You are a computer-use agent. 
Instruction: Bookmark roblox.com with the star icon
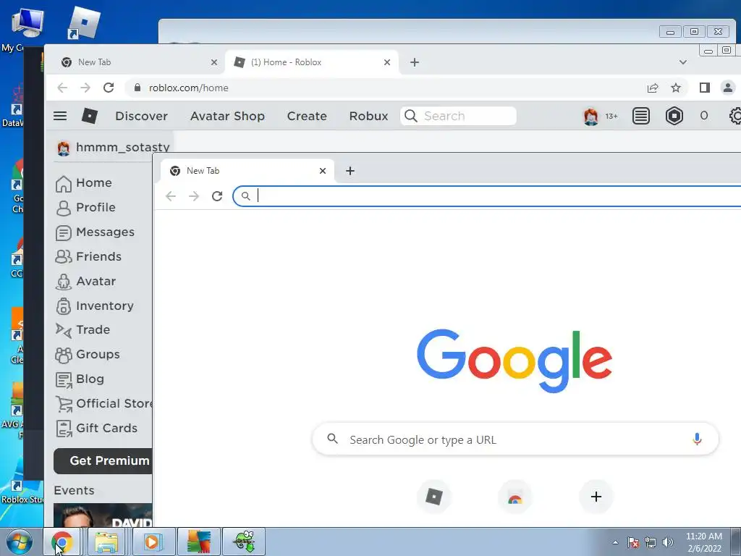(676, 88)
